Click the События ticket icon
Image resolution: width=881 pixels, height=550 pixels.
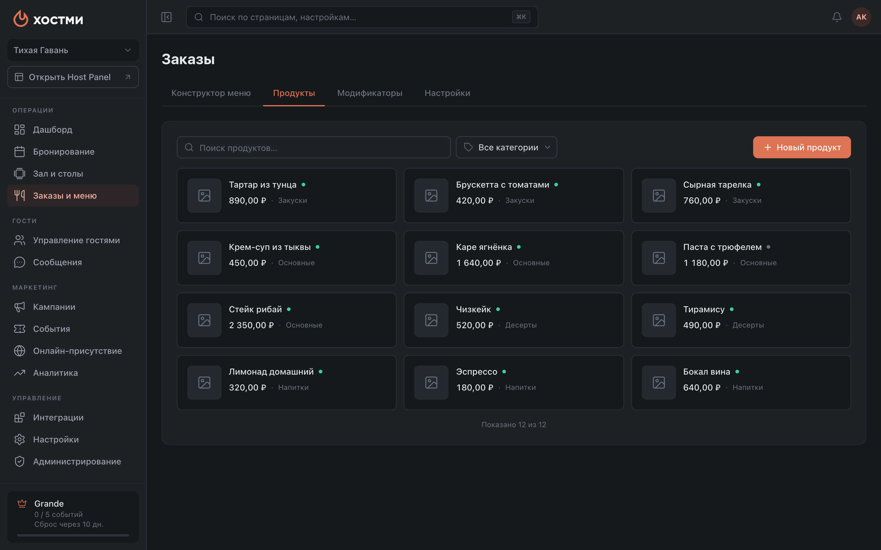[20, 329]
